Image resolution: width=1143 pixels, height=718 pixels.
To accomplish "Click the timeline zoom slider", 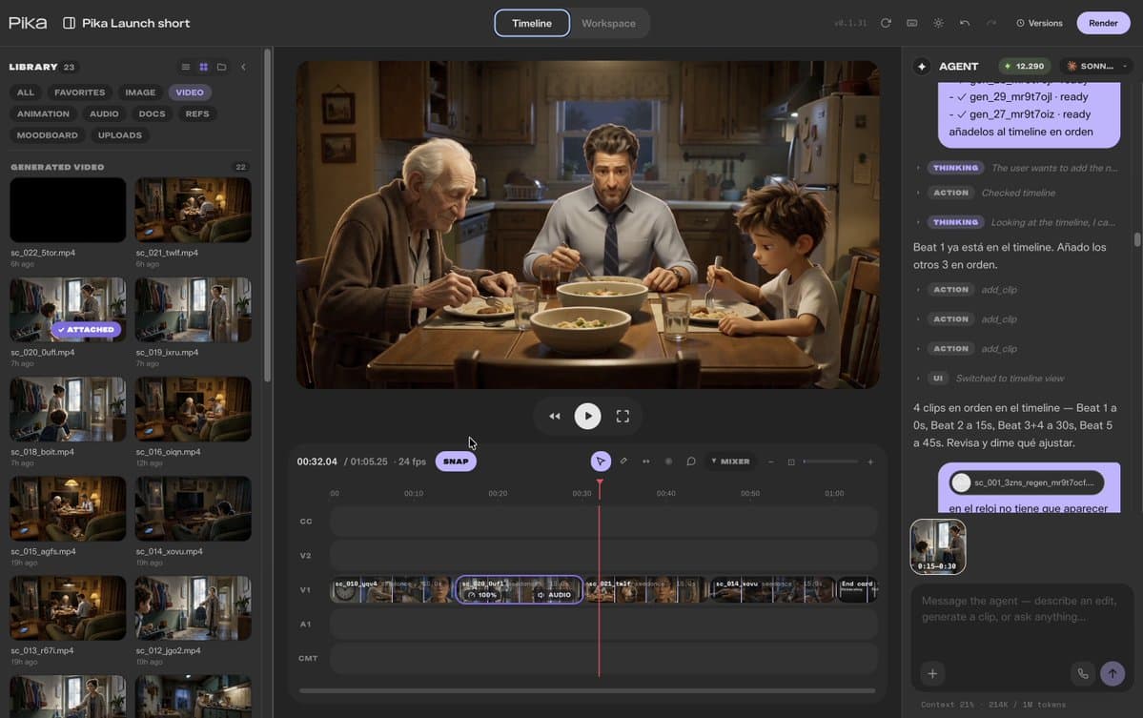I will coord(830,462).
